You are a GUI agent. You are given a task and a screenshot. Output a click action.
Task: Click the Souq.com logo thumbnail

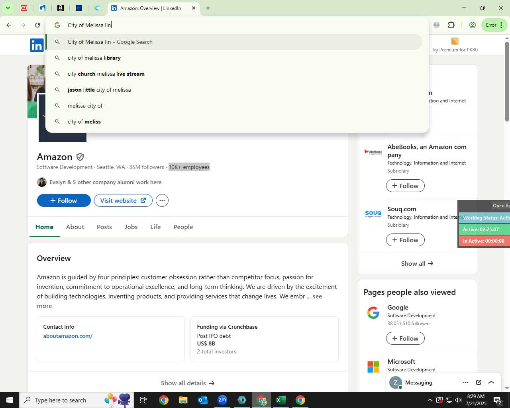373,214
